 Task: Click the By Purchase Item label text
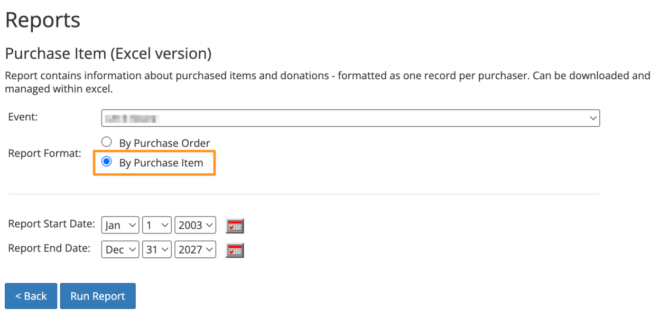click(x=161, y=163)
